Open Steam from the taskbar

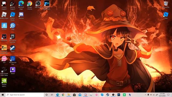(107, 95)
